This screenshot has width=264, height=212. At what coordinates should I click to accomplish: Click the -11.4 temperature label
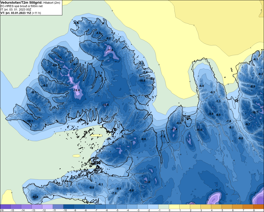[174, 129]
